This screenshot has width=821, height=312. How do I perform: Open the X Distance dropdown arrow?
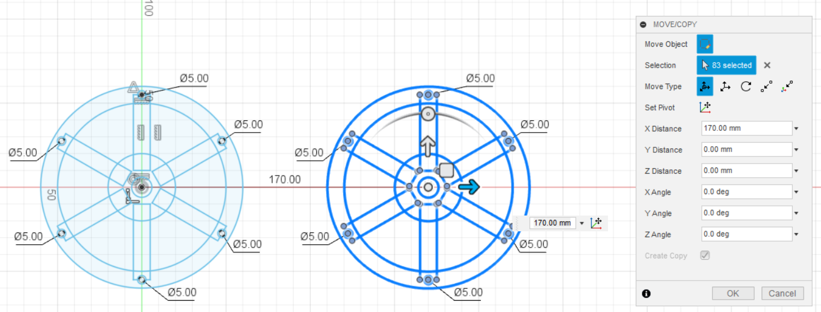(796, 129)
